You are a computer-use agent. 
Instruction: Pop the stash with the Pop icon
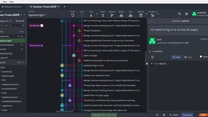[x=131, y=15]
